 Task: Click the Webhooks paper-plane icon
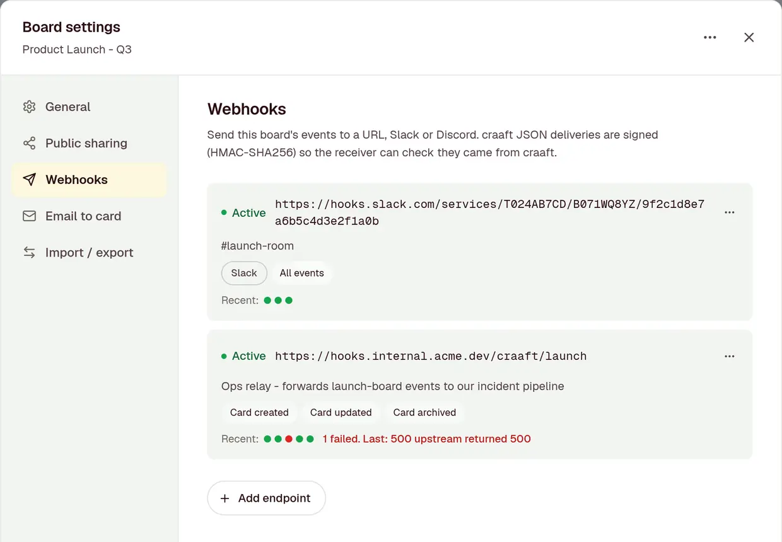click(29, 180)
